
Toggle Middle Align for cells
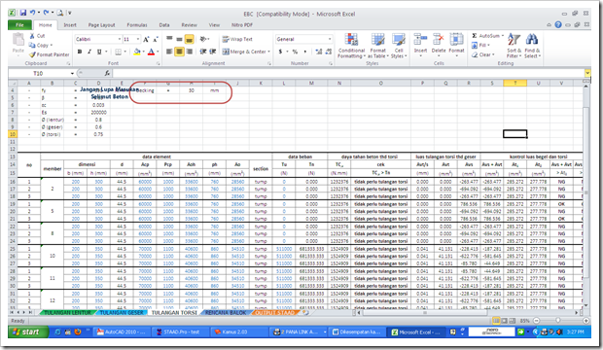[179, 39]
